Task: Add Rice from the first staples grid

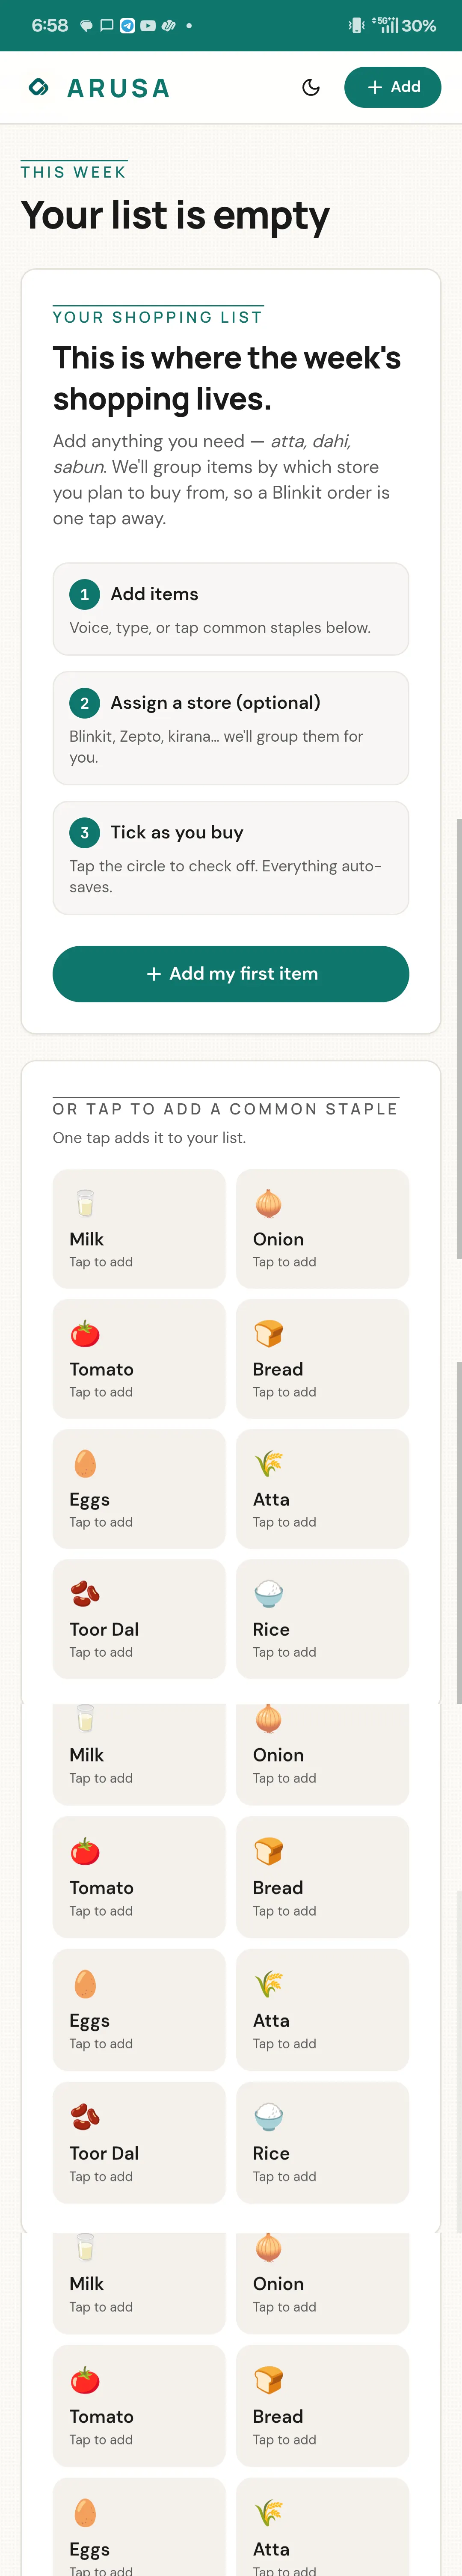Action: point(323,1619)
